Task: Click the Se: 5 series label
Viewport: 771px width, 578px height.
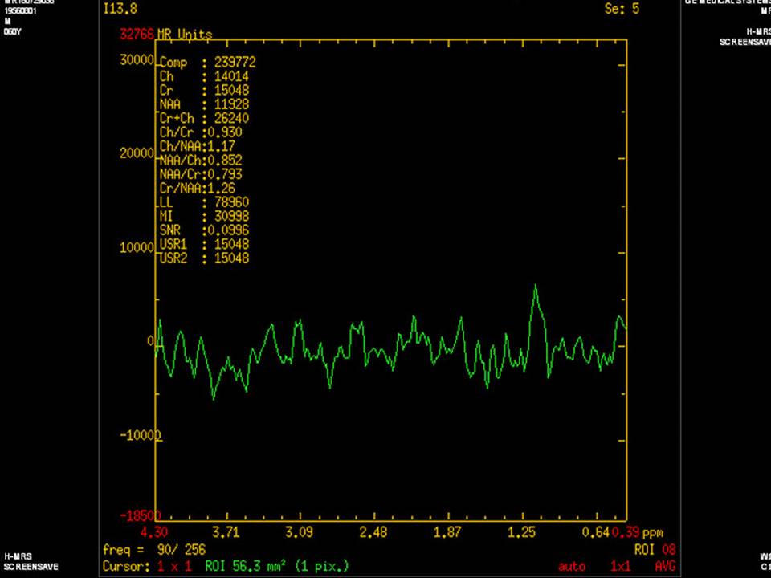Action: click(x=622, y=8)
